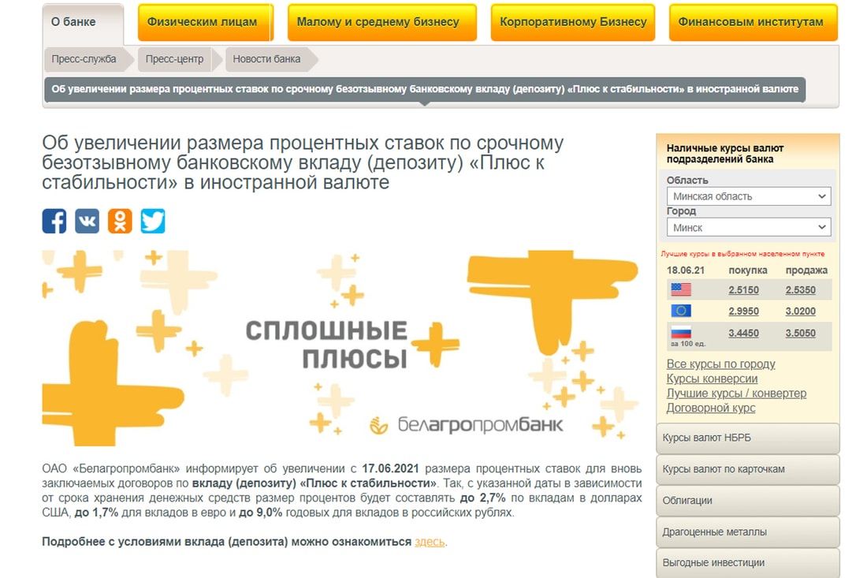
Task: Open the Корпоративному Бизнесу menu
Action: (573, 22)
